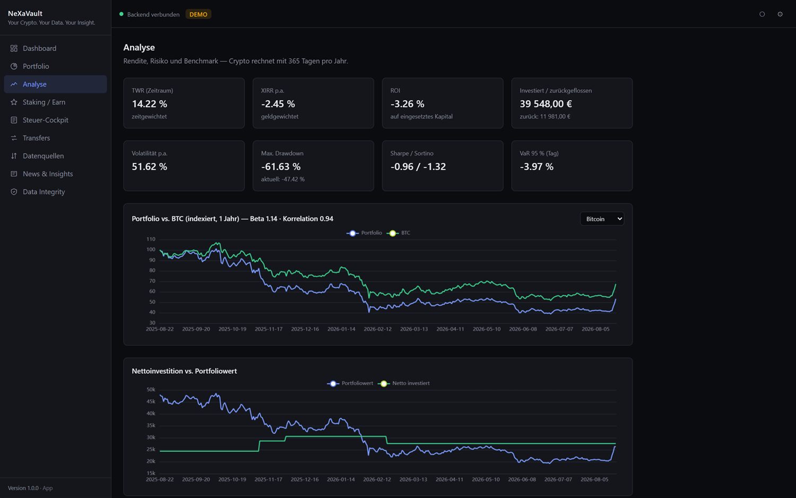Click Sharpe / Sortino value '-0.96 / -1.32'
Screen dimensions: 796x498
coord(418,166)
